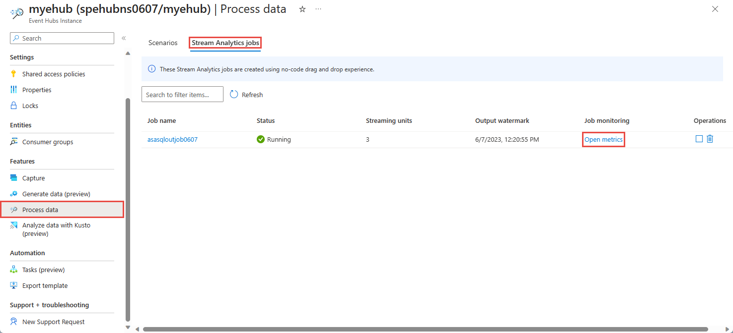Screen dimensions: 733x333
Task: Open Locks from the Settings section
Action: pos(29,105)
